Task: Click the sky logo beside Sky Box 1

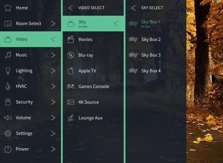Action: tap(133, 24)
